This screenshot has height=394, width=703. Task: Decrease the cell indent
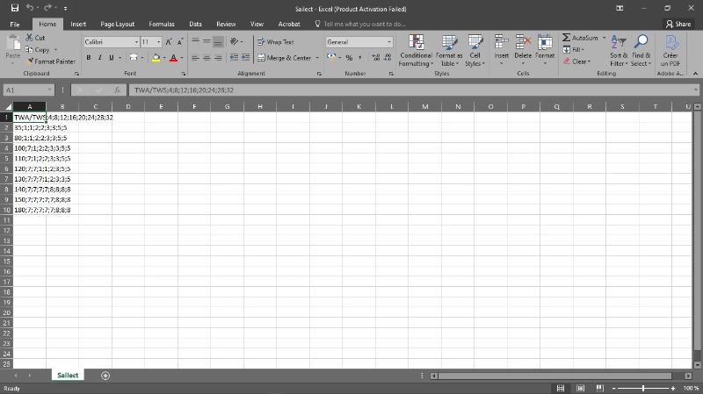click(x=234, y=58)
